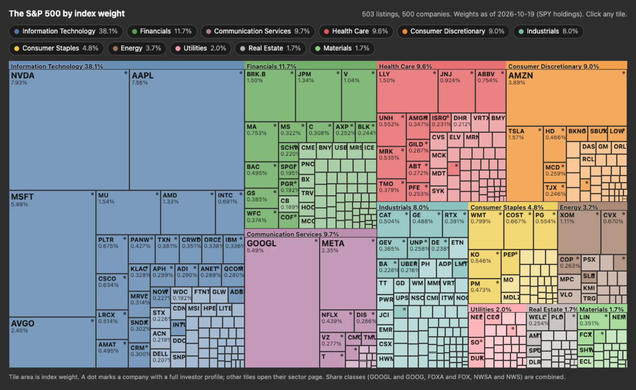Select the MA 0.753% tile

point(261,142)
